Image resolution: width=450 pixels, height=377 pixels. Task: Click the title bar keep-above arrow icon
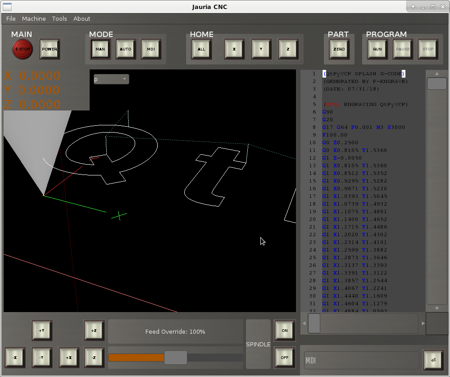click(x=413, y=7)
